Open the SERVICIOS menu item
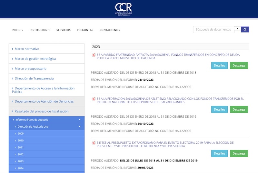The height and width of the screenshot is (173, 258). [64, 30]
